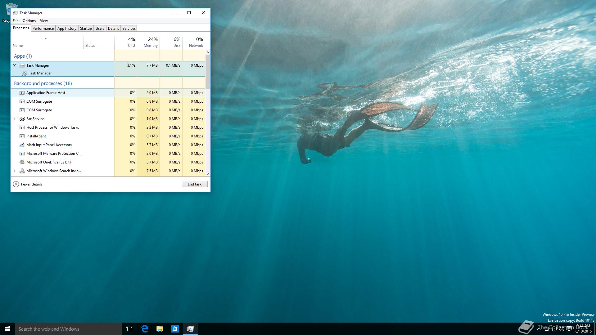Select the first COM Surrogate row icon

coord(22,101)
